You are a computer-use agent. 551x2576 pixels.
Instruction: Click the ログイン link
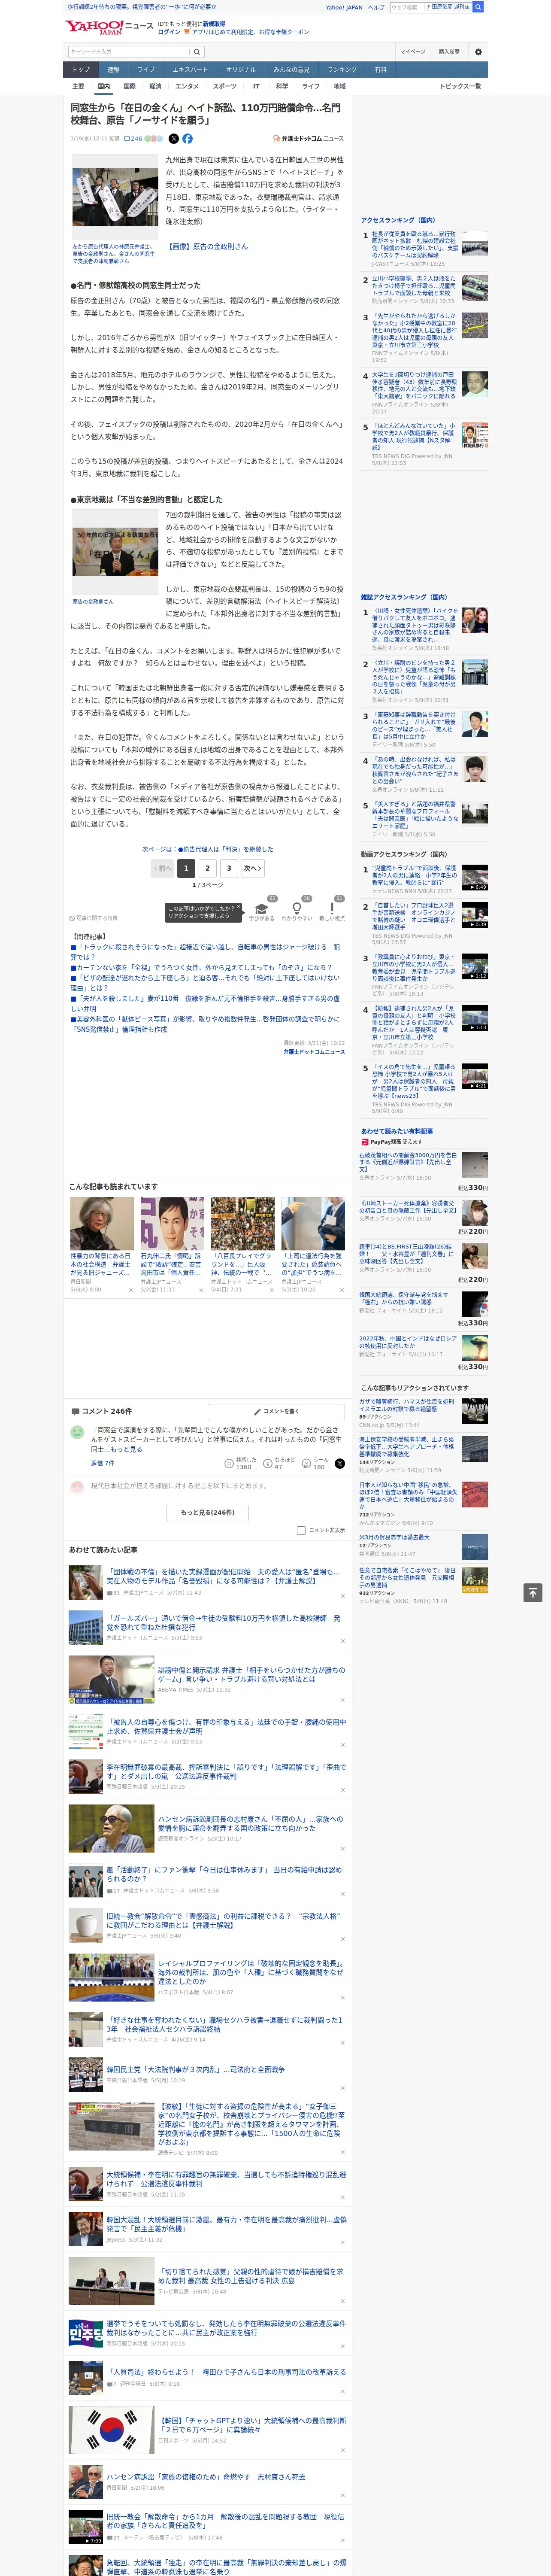click(169, 32)
